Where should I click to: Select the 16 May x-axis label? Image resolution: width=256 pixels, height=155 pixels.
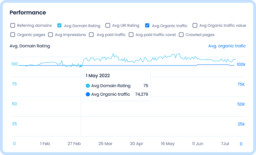167,144
